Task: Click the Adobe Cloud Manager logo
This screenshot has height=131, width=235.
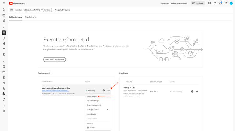Action: pos(11,3)
